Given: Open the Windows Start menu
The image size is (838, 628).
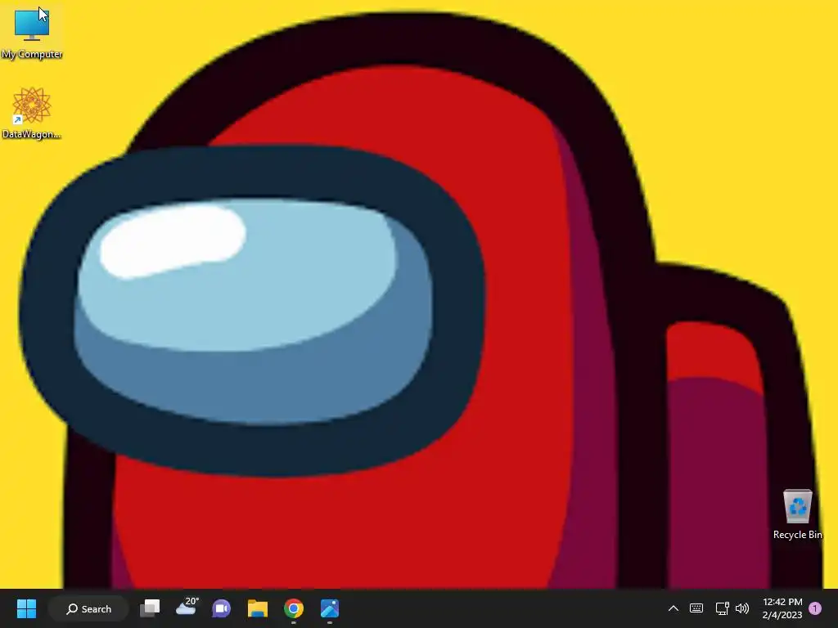Looking at the screenshot, I should pos(26,608).
